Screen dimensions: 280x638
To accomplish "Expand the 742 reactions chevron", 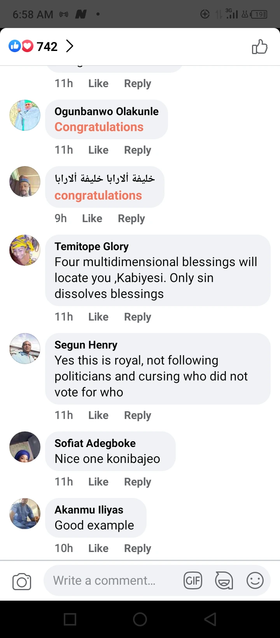I will pyautogui.click(x=70, y=46).
